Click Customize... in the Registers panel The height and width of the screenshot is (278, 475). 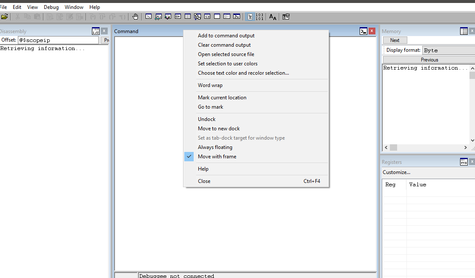click(396, 172)
